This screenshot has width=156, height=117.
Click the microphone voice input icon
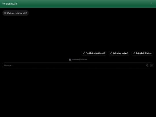coord(147,65)
